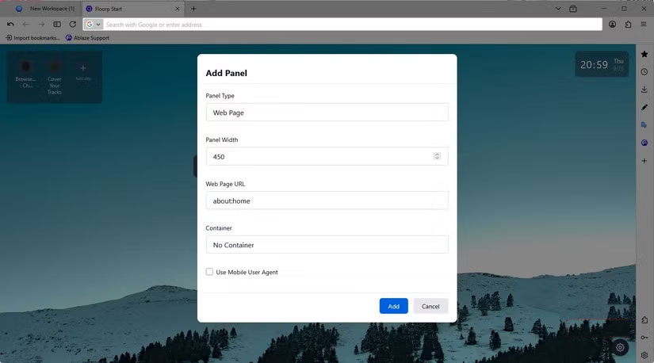Screen dimensions: 654x363
Task: Toggle the sidebar panel icon in toolbar
Action: tap(57, 25)
